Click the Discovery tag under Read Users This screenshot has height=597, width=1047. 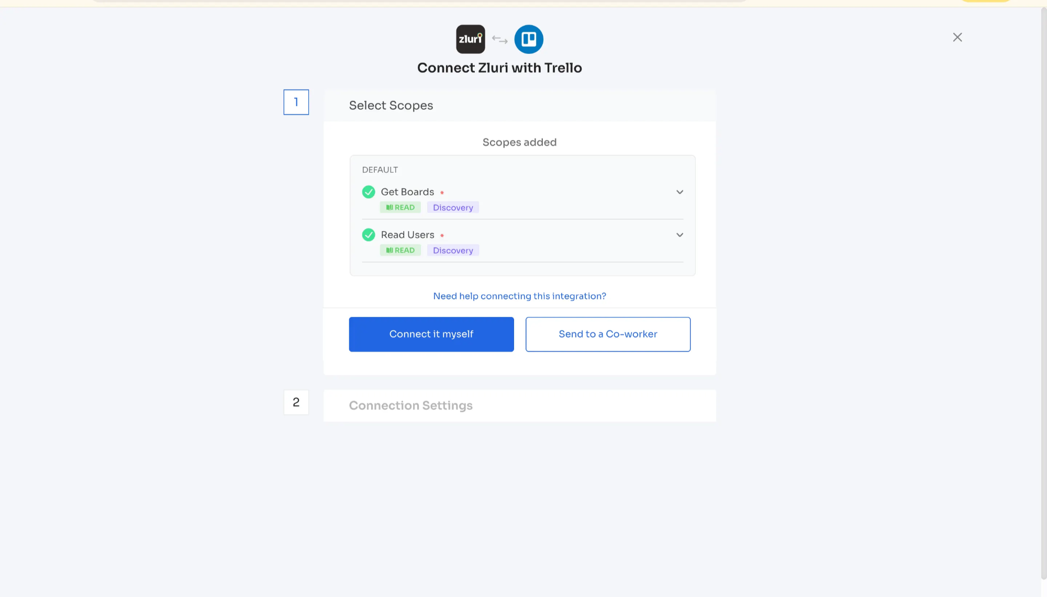pyautogui.click(x=453, y=251)
